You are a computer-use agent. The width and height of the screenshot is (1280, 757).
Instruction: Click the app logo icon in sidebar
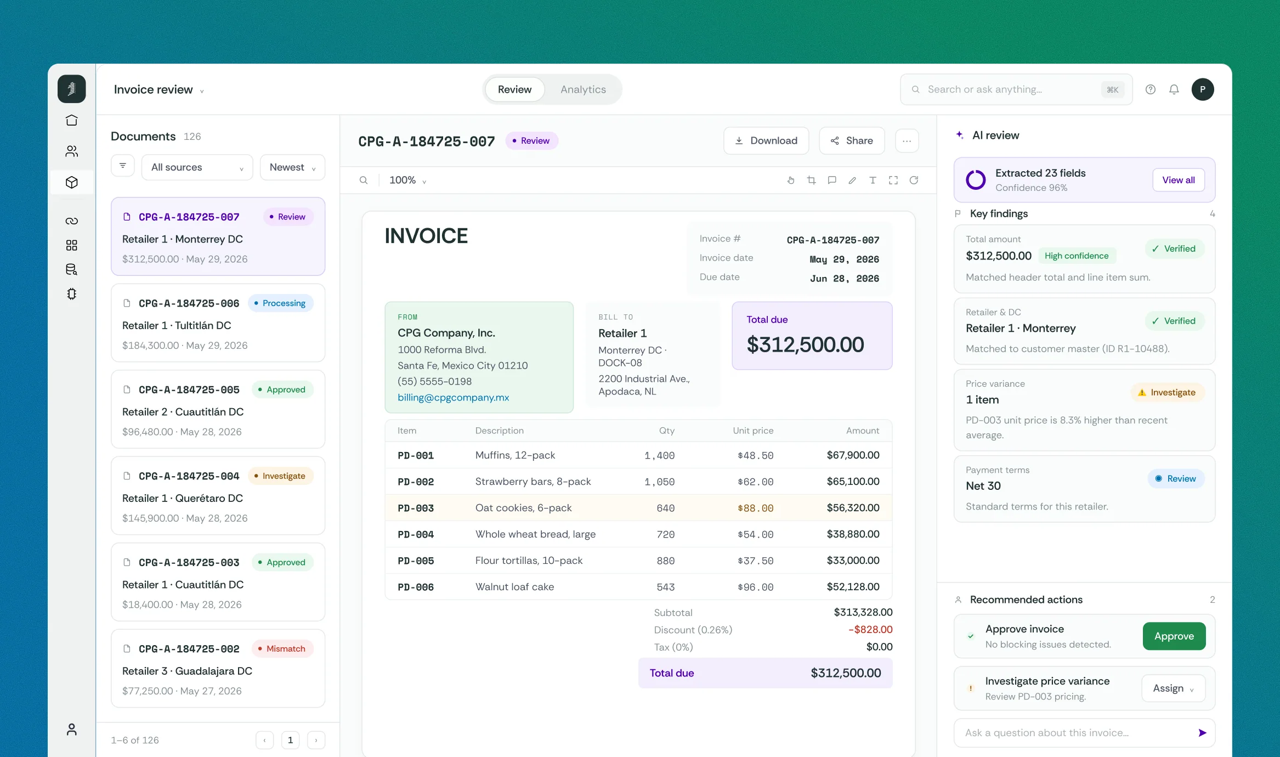point(71,89)
